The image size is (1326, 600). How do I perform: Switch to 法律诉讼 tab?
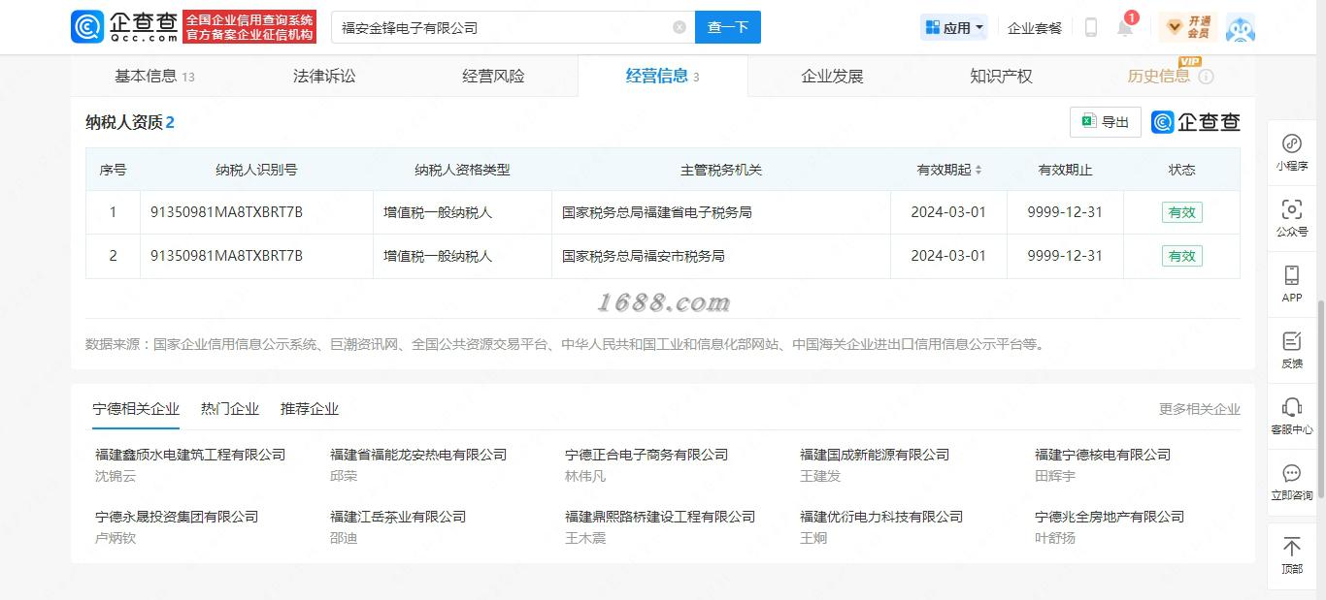coord(324,76)
